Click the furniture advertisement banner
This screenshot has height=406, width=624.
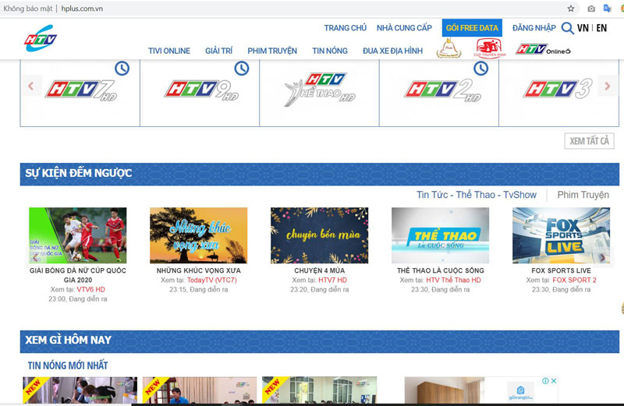(x=480, y=390)
